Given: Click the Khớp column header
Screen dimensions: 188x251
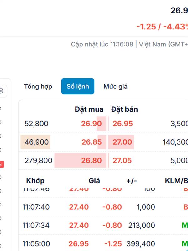Looking at the screenshot, I should [x=35, y=181].
